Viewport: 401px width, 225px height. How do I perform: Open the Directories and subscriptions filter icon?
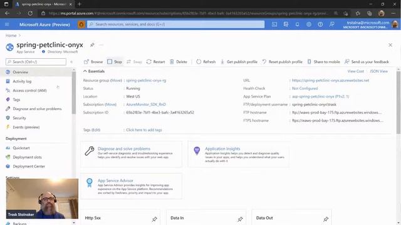tap(286, 24)
